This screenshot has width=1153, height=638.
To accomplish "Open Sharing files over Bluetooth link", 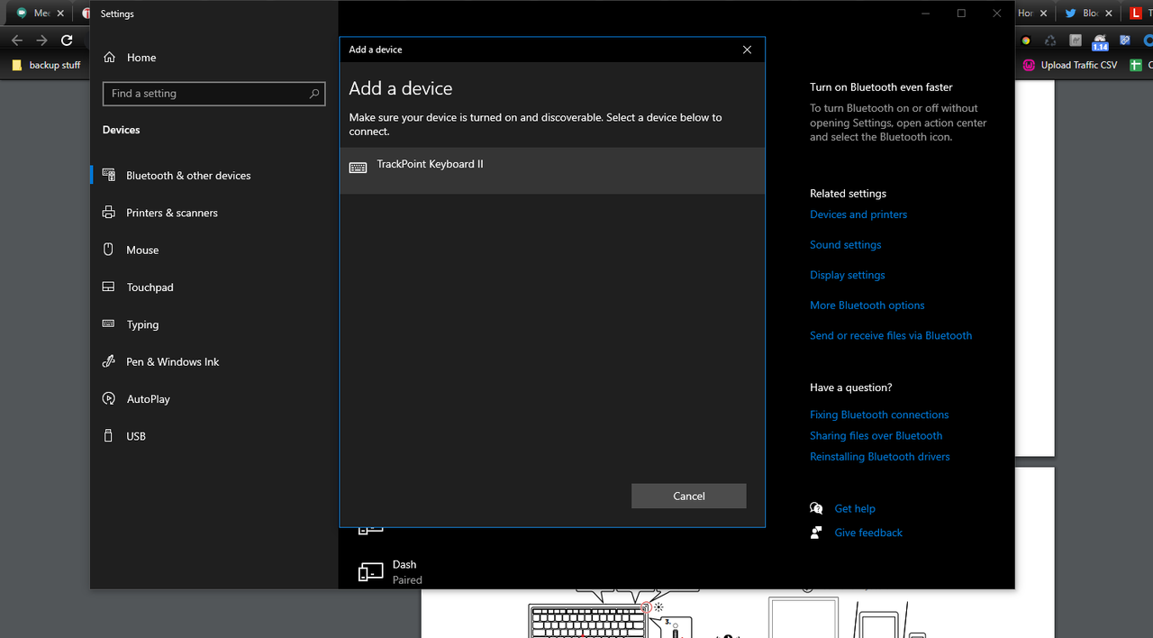I will click(876, 436).
